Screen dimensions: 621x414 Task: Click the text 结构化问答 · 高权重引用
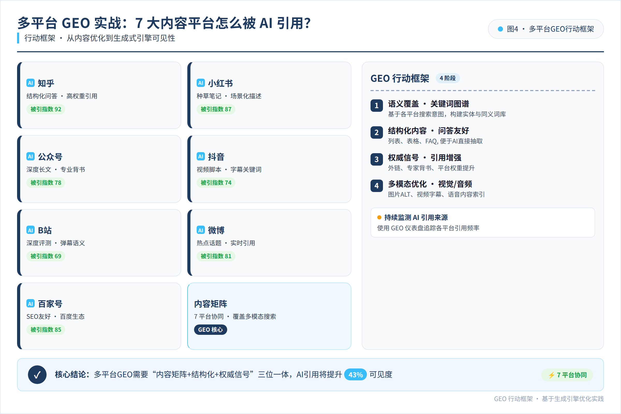pos(62,96)
